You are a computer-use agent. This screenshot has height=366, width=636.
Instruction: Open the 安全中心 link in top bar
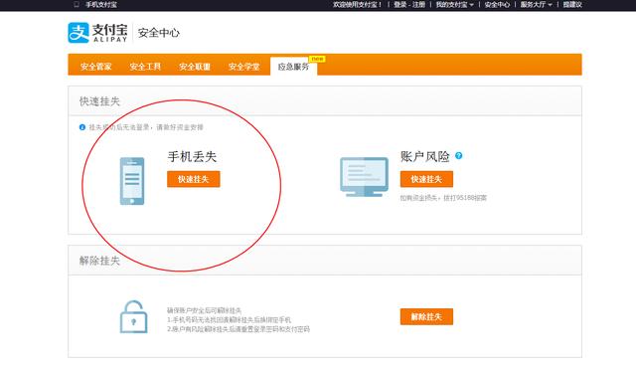497,4
